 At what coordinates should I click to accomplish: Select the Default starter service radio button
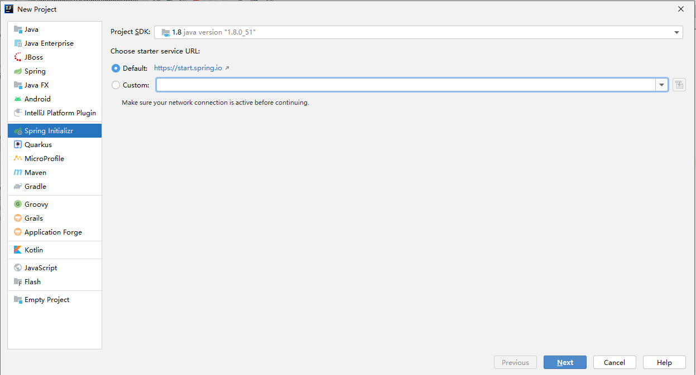click(116, 68)
